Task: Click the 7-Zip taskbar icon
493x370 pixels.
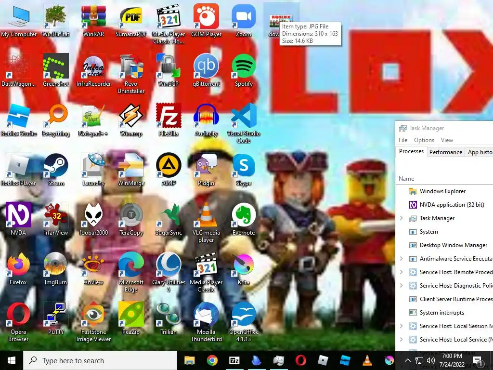Action: pyautogui.click(x=234, y=360)
